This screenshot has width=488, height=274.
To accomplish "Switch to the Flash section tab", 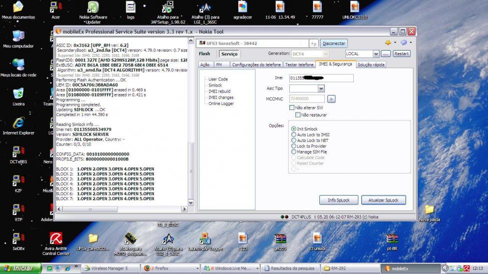I will coord(205,54).
